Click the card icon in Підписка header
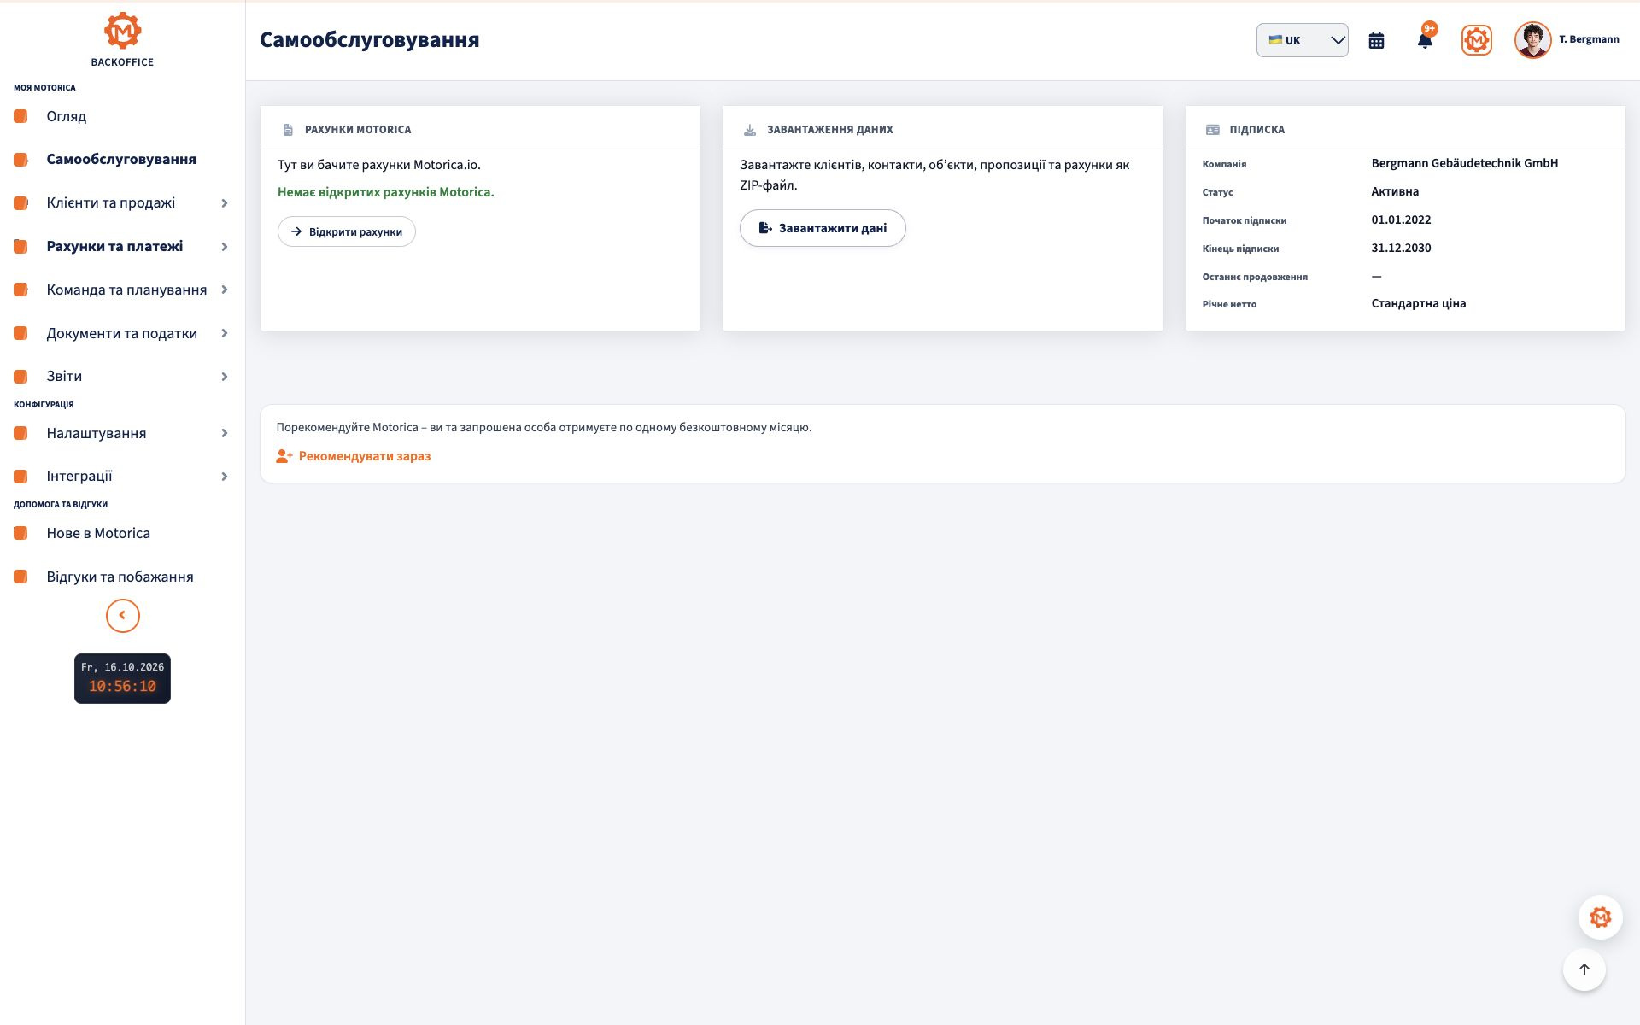Viewport: 1640px width, 1025px height. tap(1212, 130)
